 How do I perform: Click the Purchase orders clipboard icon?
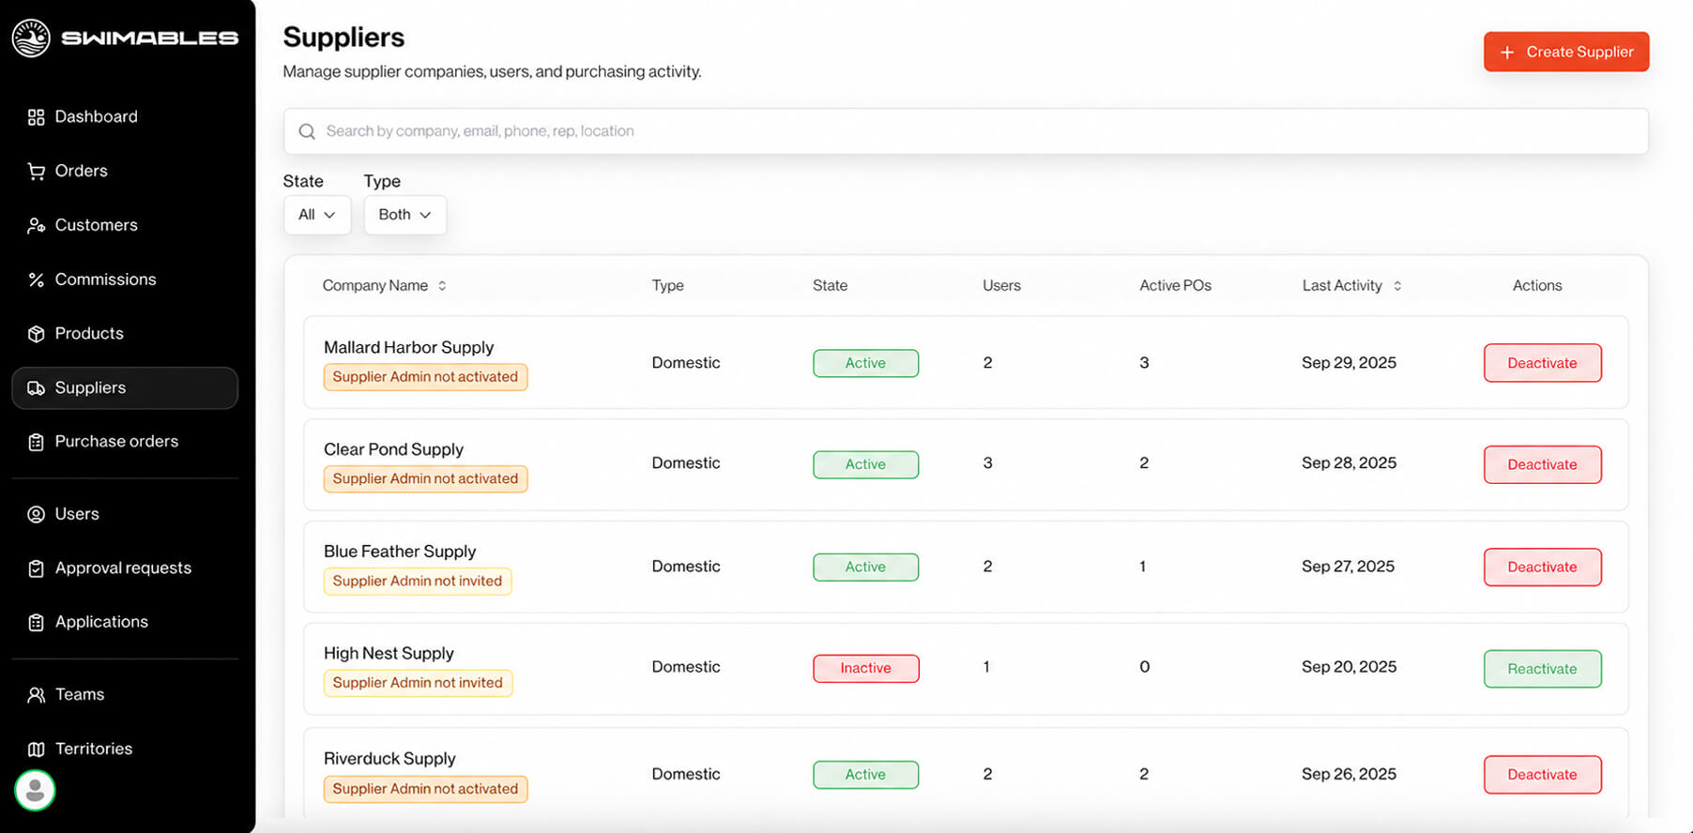coord(36,442)
